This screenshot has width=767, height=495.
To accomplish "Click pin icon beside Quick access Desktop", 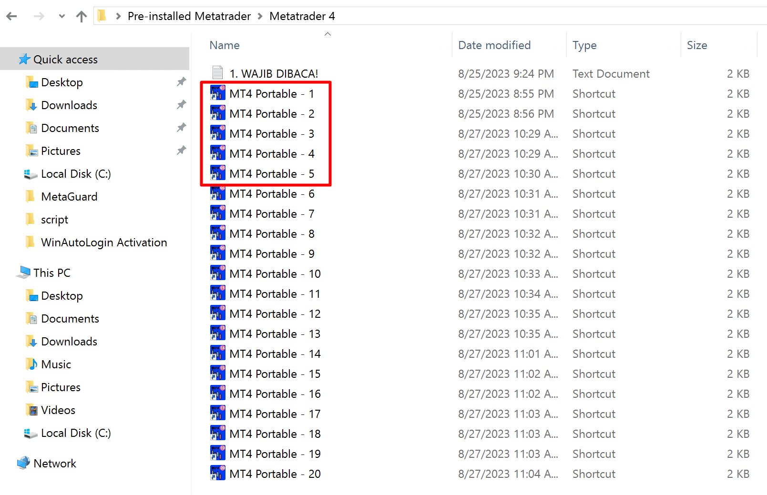I will pyautogui.click(x=181, y=82).
